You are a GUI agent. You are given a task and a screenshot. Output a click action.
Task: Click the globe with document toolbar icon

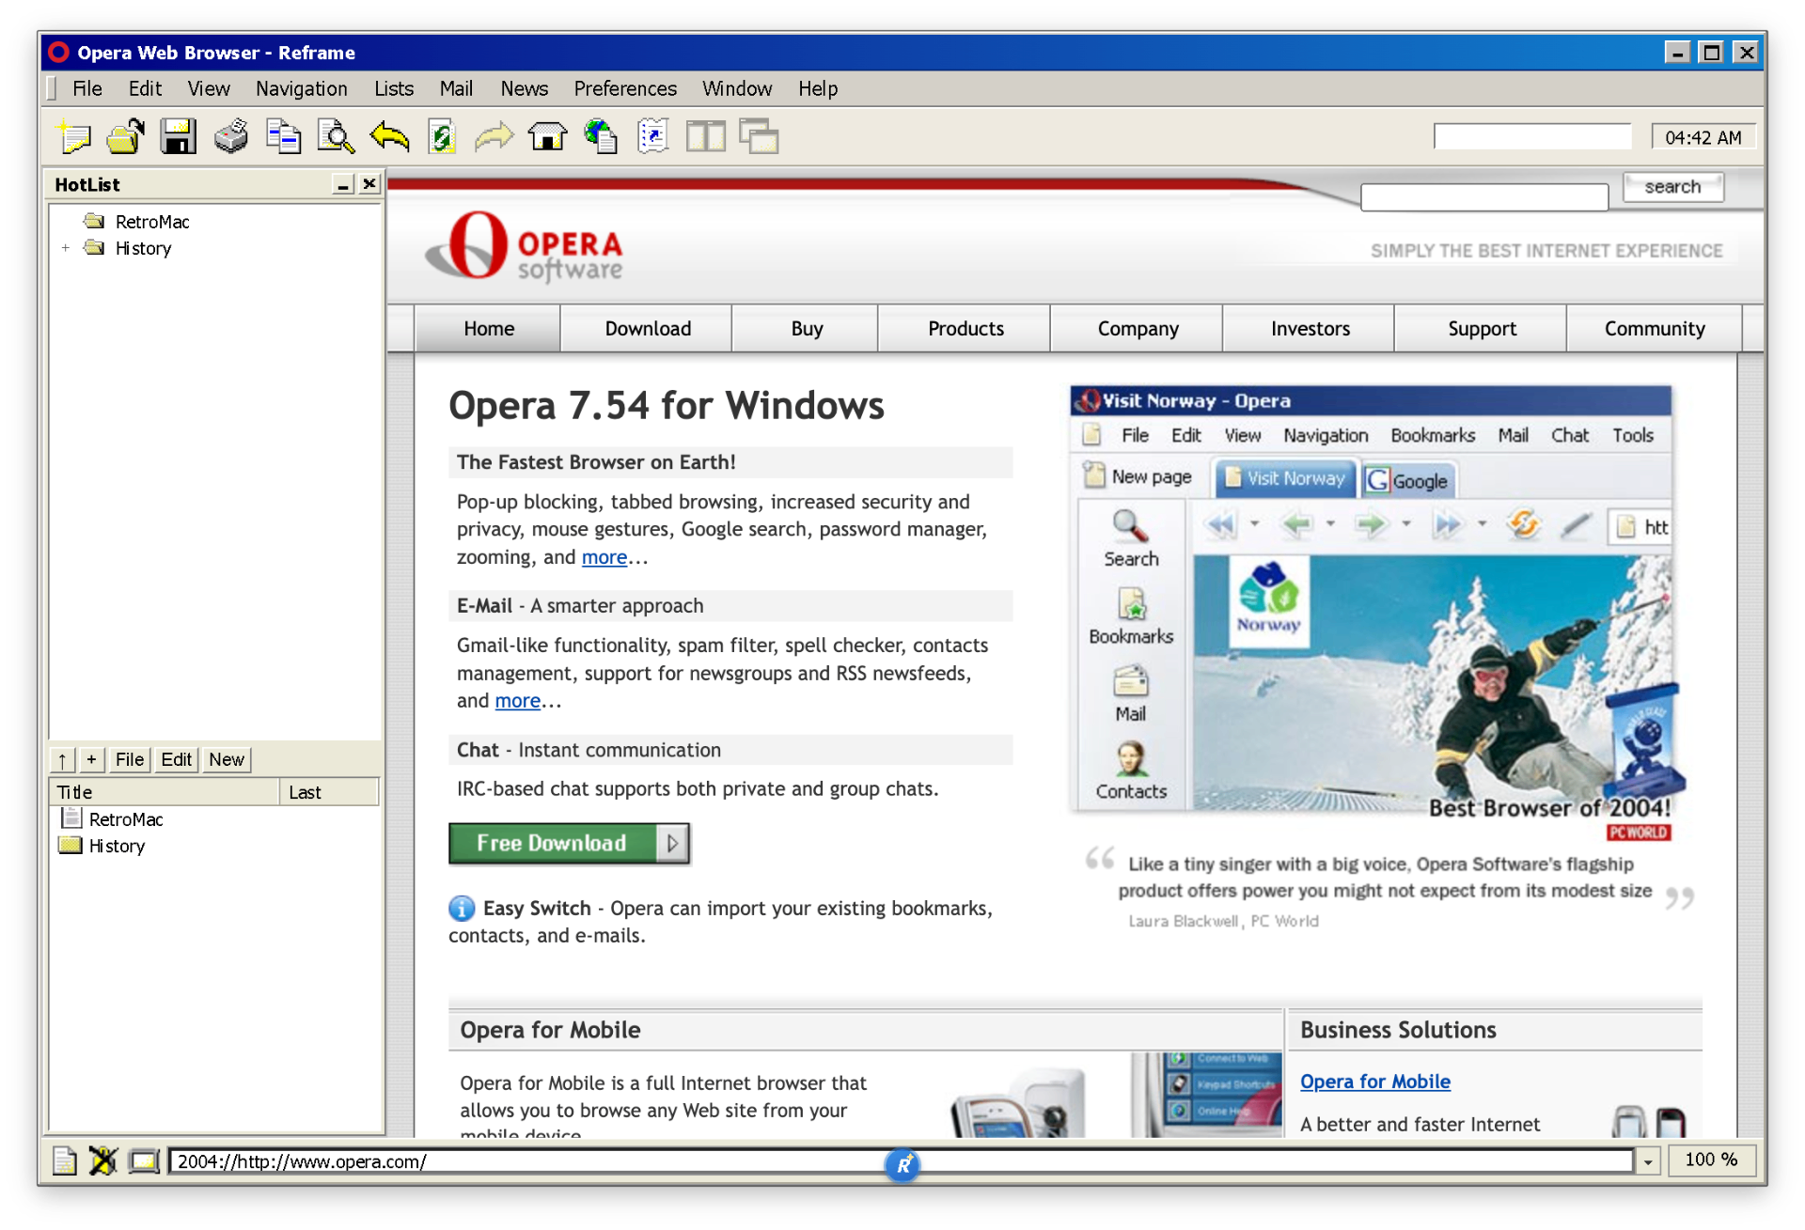[600, 137]
